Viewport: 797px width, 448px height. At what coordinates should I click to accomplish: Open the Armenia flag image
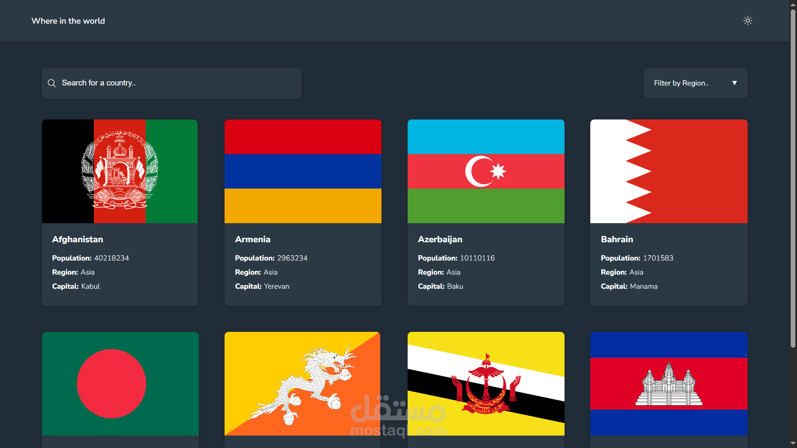coord(303,171)
